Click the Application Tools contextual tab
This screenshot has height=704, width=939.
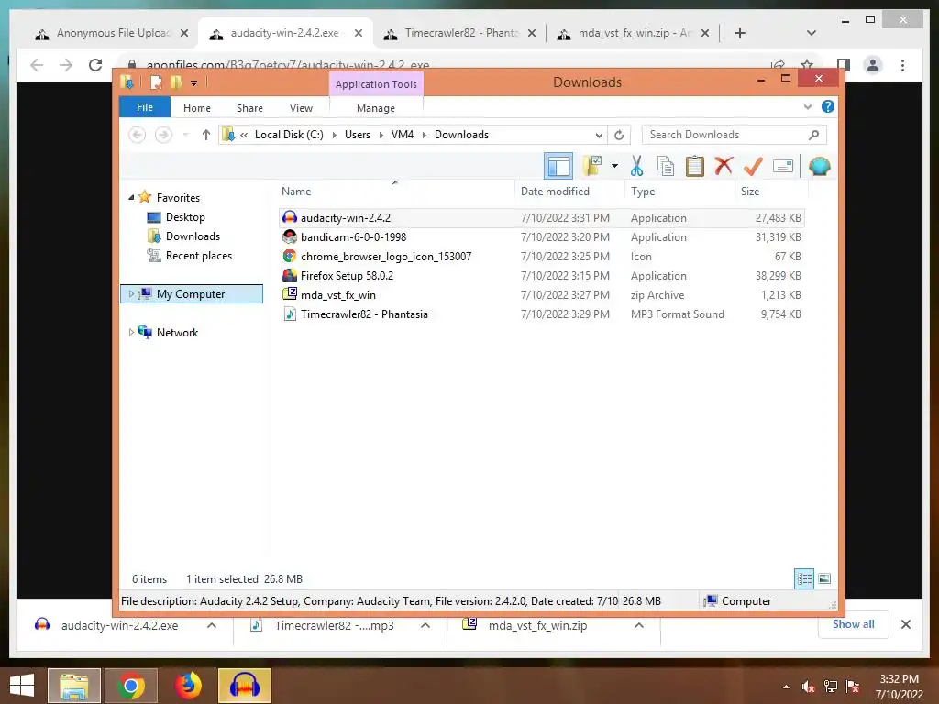coord(376,84)
